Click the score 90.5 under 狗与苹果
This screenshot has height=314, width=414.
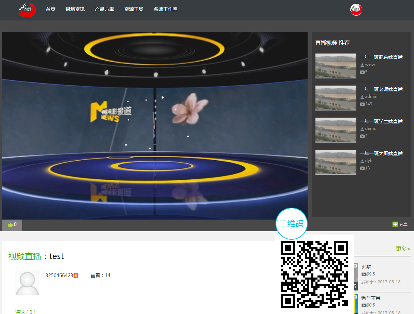click(x=371, y=305)
